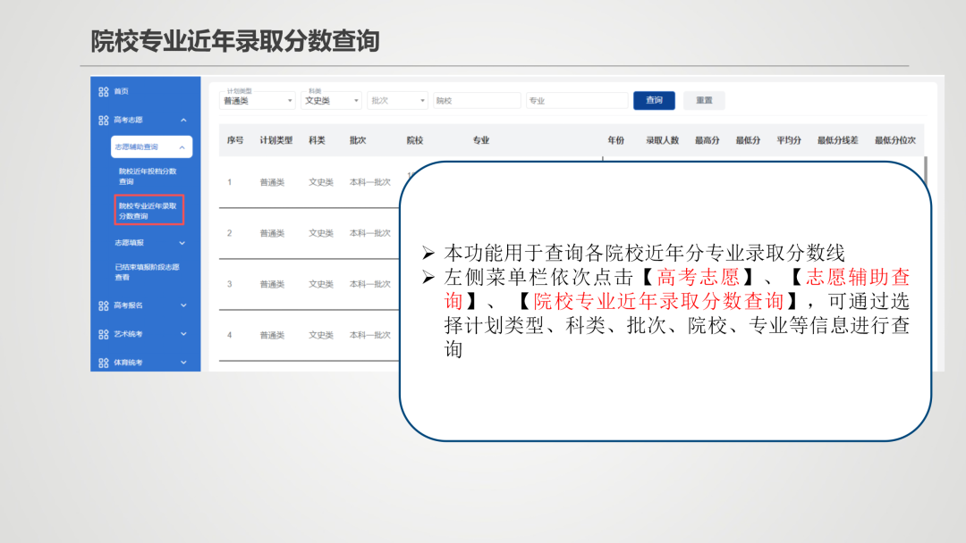The height and width of the screenshot is (543, 966).
Task: Click the 序号 column header
Action: 235,140
